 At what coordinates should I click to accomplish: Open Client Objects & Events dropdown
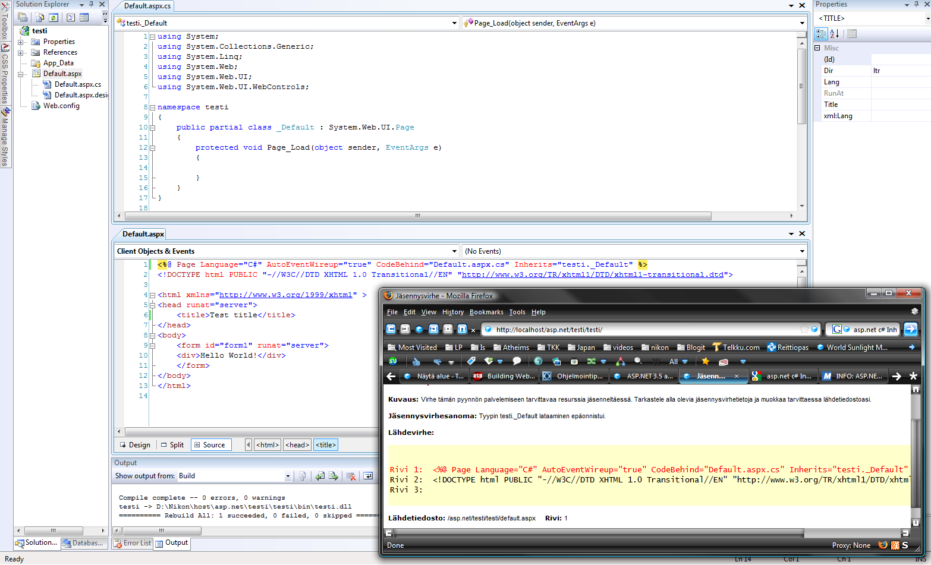tap(454, 251)
